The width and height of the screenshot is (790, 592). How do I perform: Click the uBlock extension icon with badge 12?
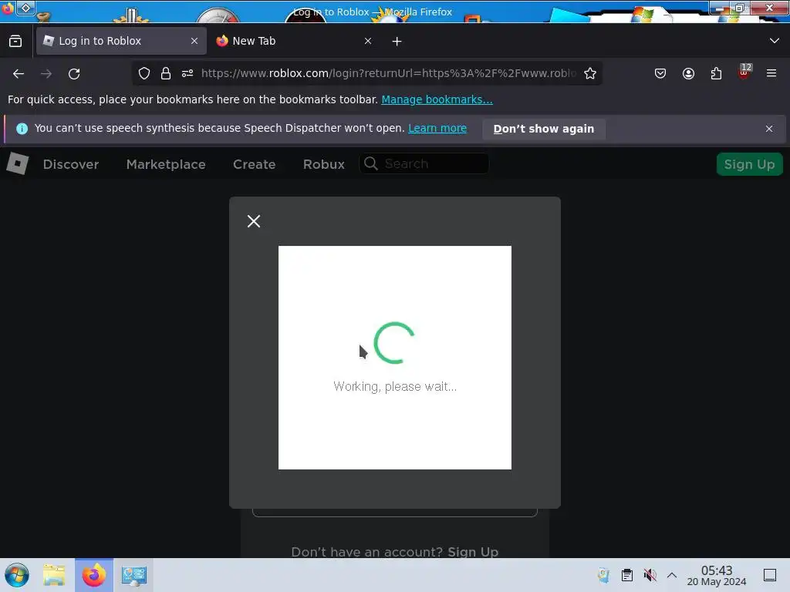click(744, 72)
